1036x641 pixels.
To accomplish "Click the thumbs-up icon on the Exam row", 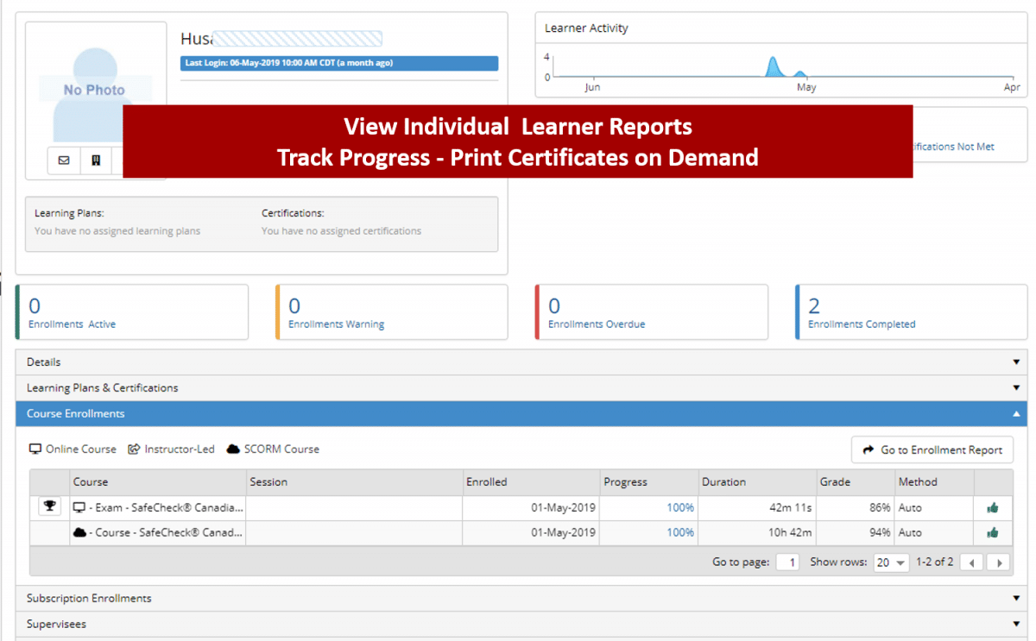I will pos(993,507).
